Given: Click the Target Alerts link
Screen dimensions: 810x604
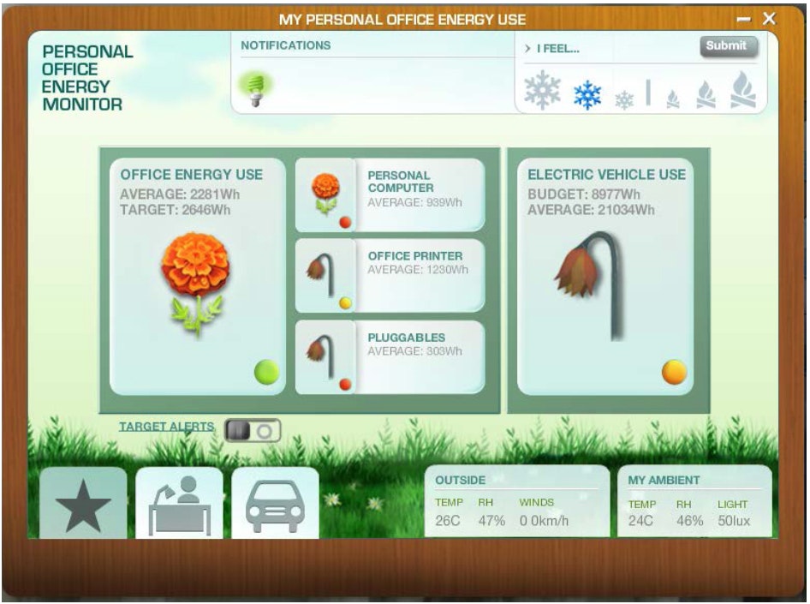Looking at the screenshot, I should pos(166,427).
